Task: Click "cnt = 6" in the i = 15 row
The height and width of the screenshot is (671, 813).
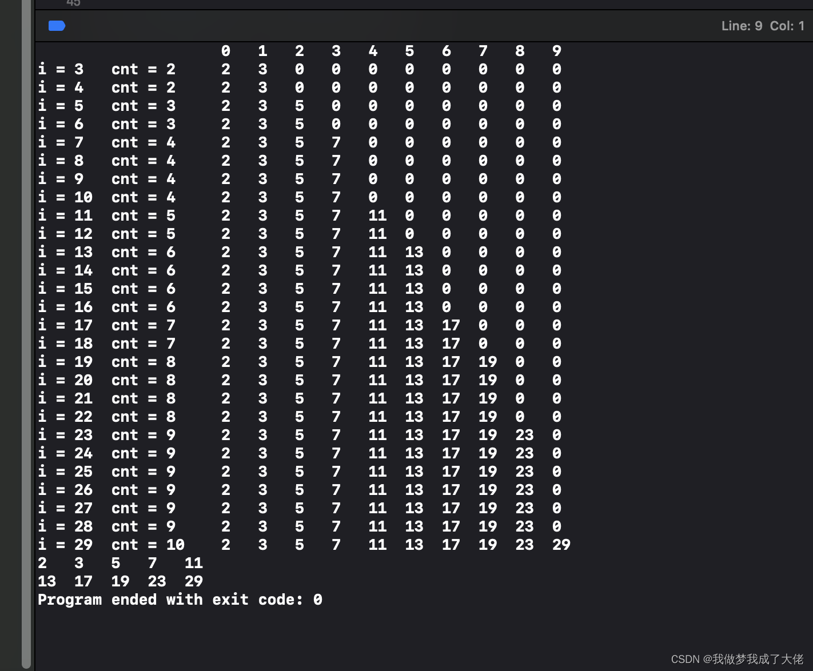Action: point(144,289)
